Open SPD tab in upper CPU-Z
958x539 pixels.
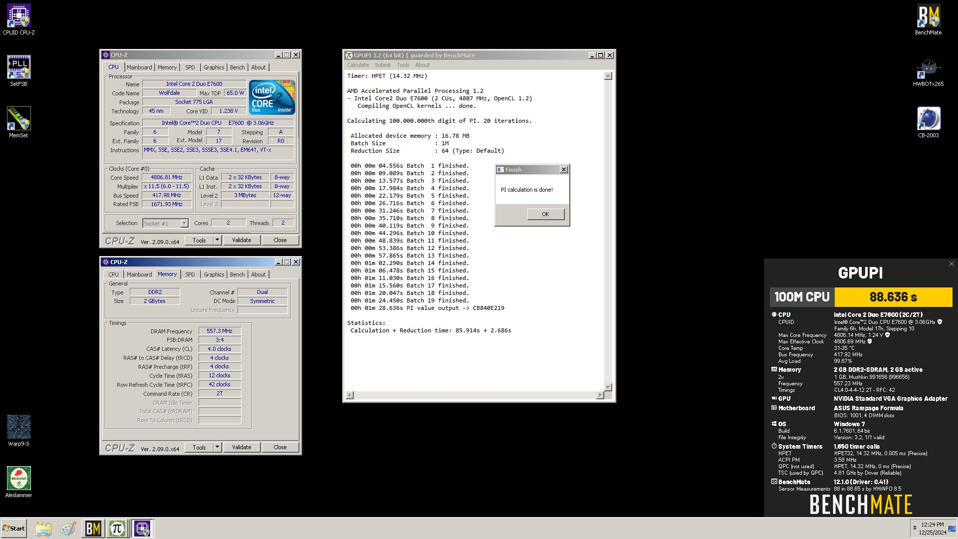(190, 67)
